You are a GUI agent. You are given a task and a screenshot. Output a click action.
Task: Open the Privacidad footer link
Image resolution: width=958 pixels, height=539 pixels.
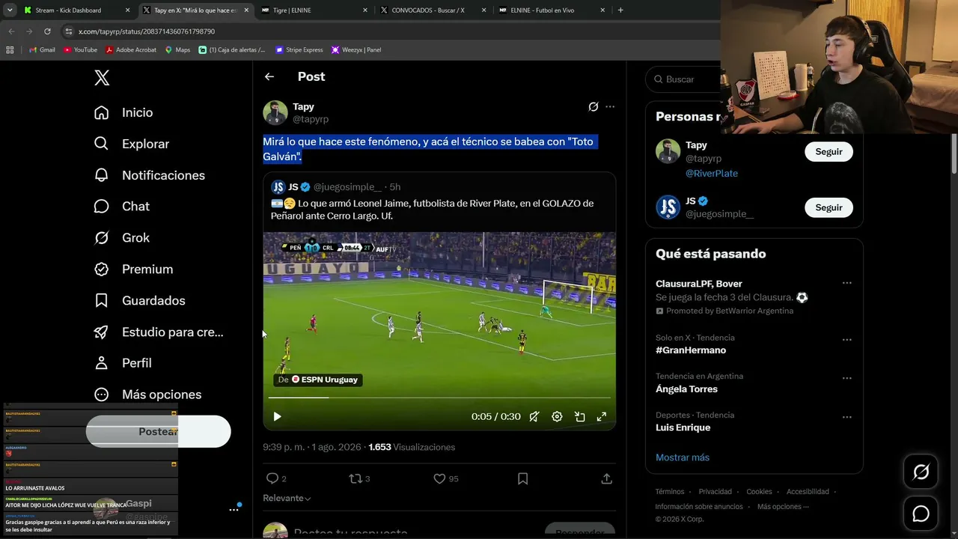[716, 492]
